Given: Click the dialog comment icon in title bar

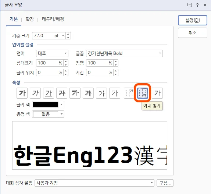Looking at the screenshot, I should tap(189, 5).
